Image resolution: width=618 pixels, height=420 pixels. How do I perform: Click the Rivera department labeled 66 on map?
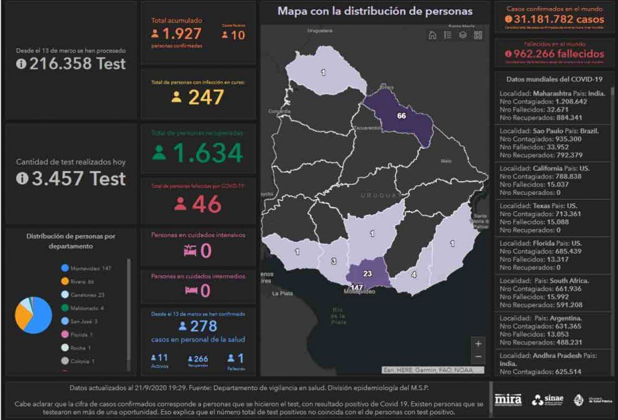click(401, 116)
